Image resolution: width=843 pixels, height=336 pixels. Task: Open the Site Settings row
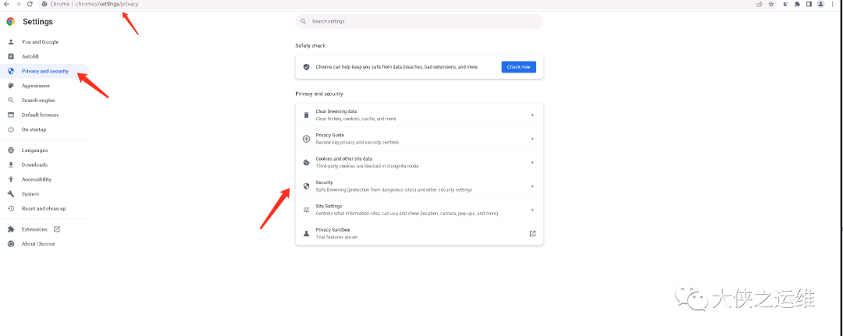(x=419, y=209)
